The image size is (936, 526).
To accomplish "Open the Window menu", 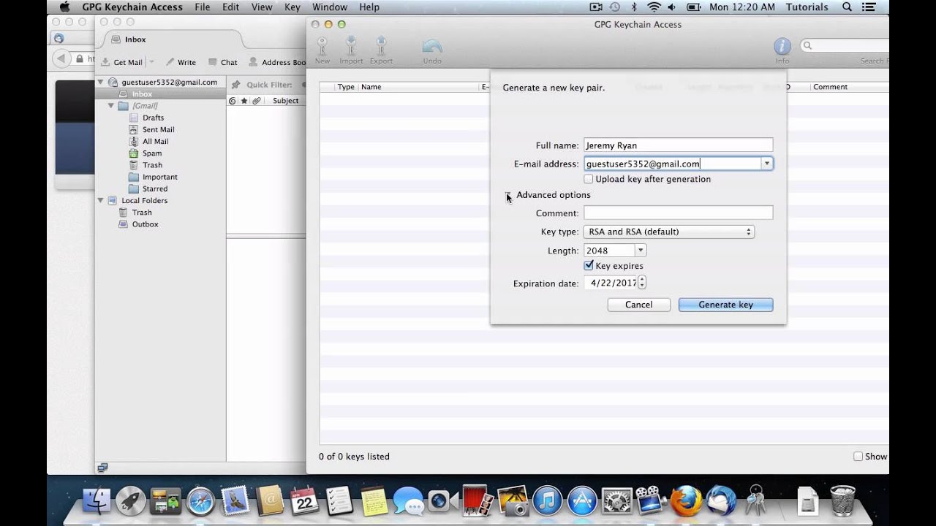I will [330, 7].
